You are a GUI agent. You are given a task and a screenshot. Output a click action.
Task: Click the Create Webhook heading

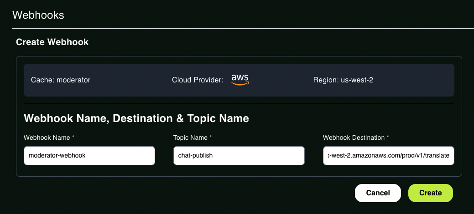tap(52, 42)
